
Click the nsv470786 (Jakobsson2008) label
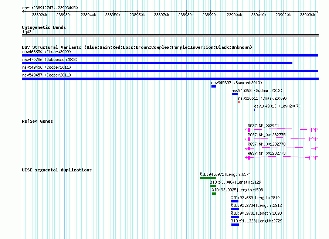point(50,59)
